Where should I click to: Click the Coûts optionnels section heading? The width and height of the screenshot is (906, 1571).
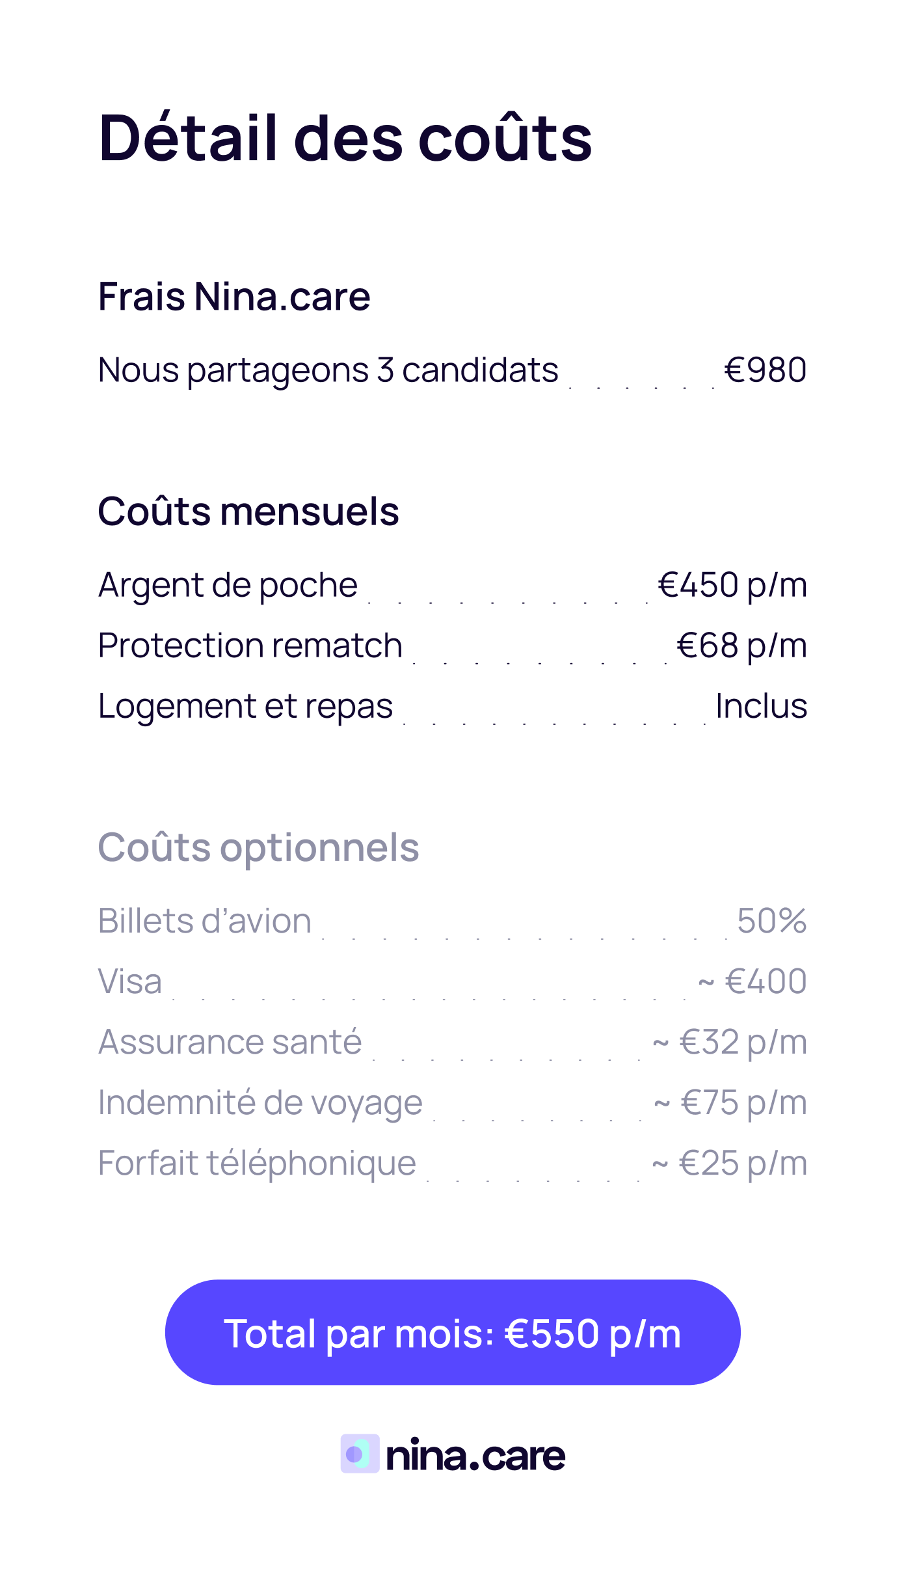[x=258, y=847]
